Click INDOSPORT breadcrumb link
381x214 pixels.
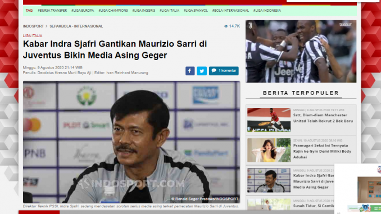(x=33, y=26)
